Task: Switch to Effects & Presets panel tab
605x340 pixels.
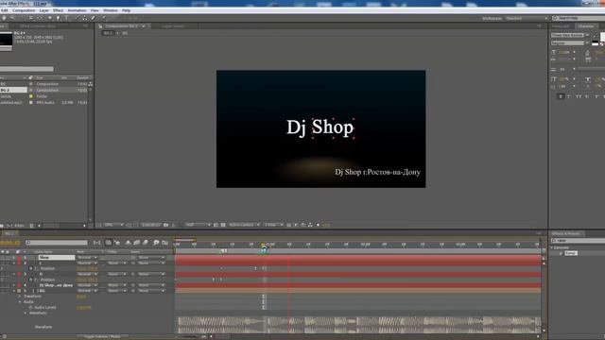Action: coord(565,233)
